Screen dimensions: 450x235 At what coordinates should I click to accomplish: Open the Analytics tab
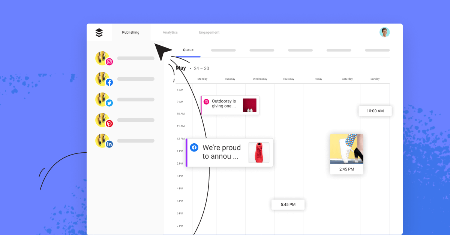click(x=170, y=32)
